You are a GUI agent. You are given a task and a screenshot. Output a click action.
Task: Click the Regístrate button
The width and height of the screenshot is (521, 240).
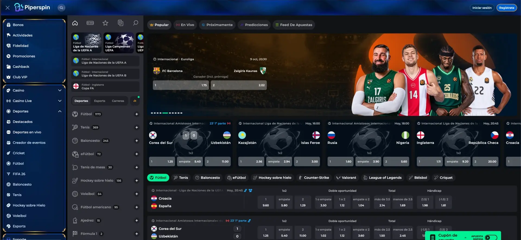(506, 8)
